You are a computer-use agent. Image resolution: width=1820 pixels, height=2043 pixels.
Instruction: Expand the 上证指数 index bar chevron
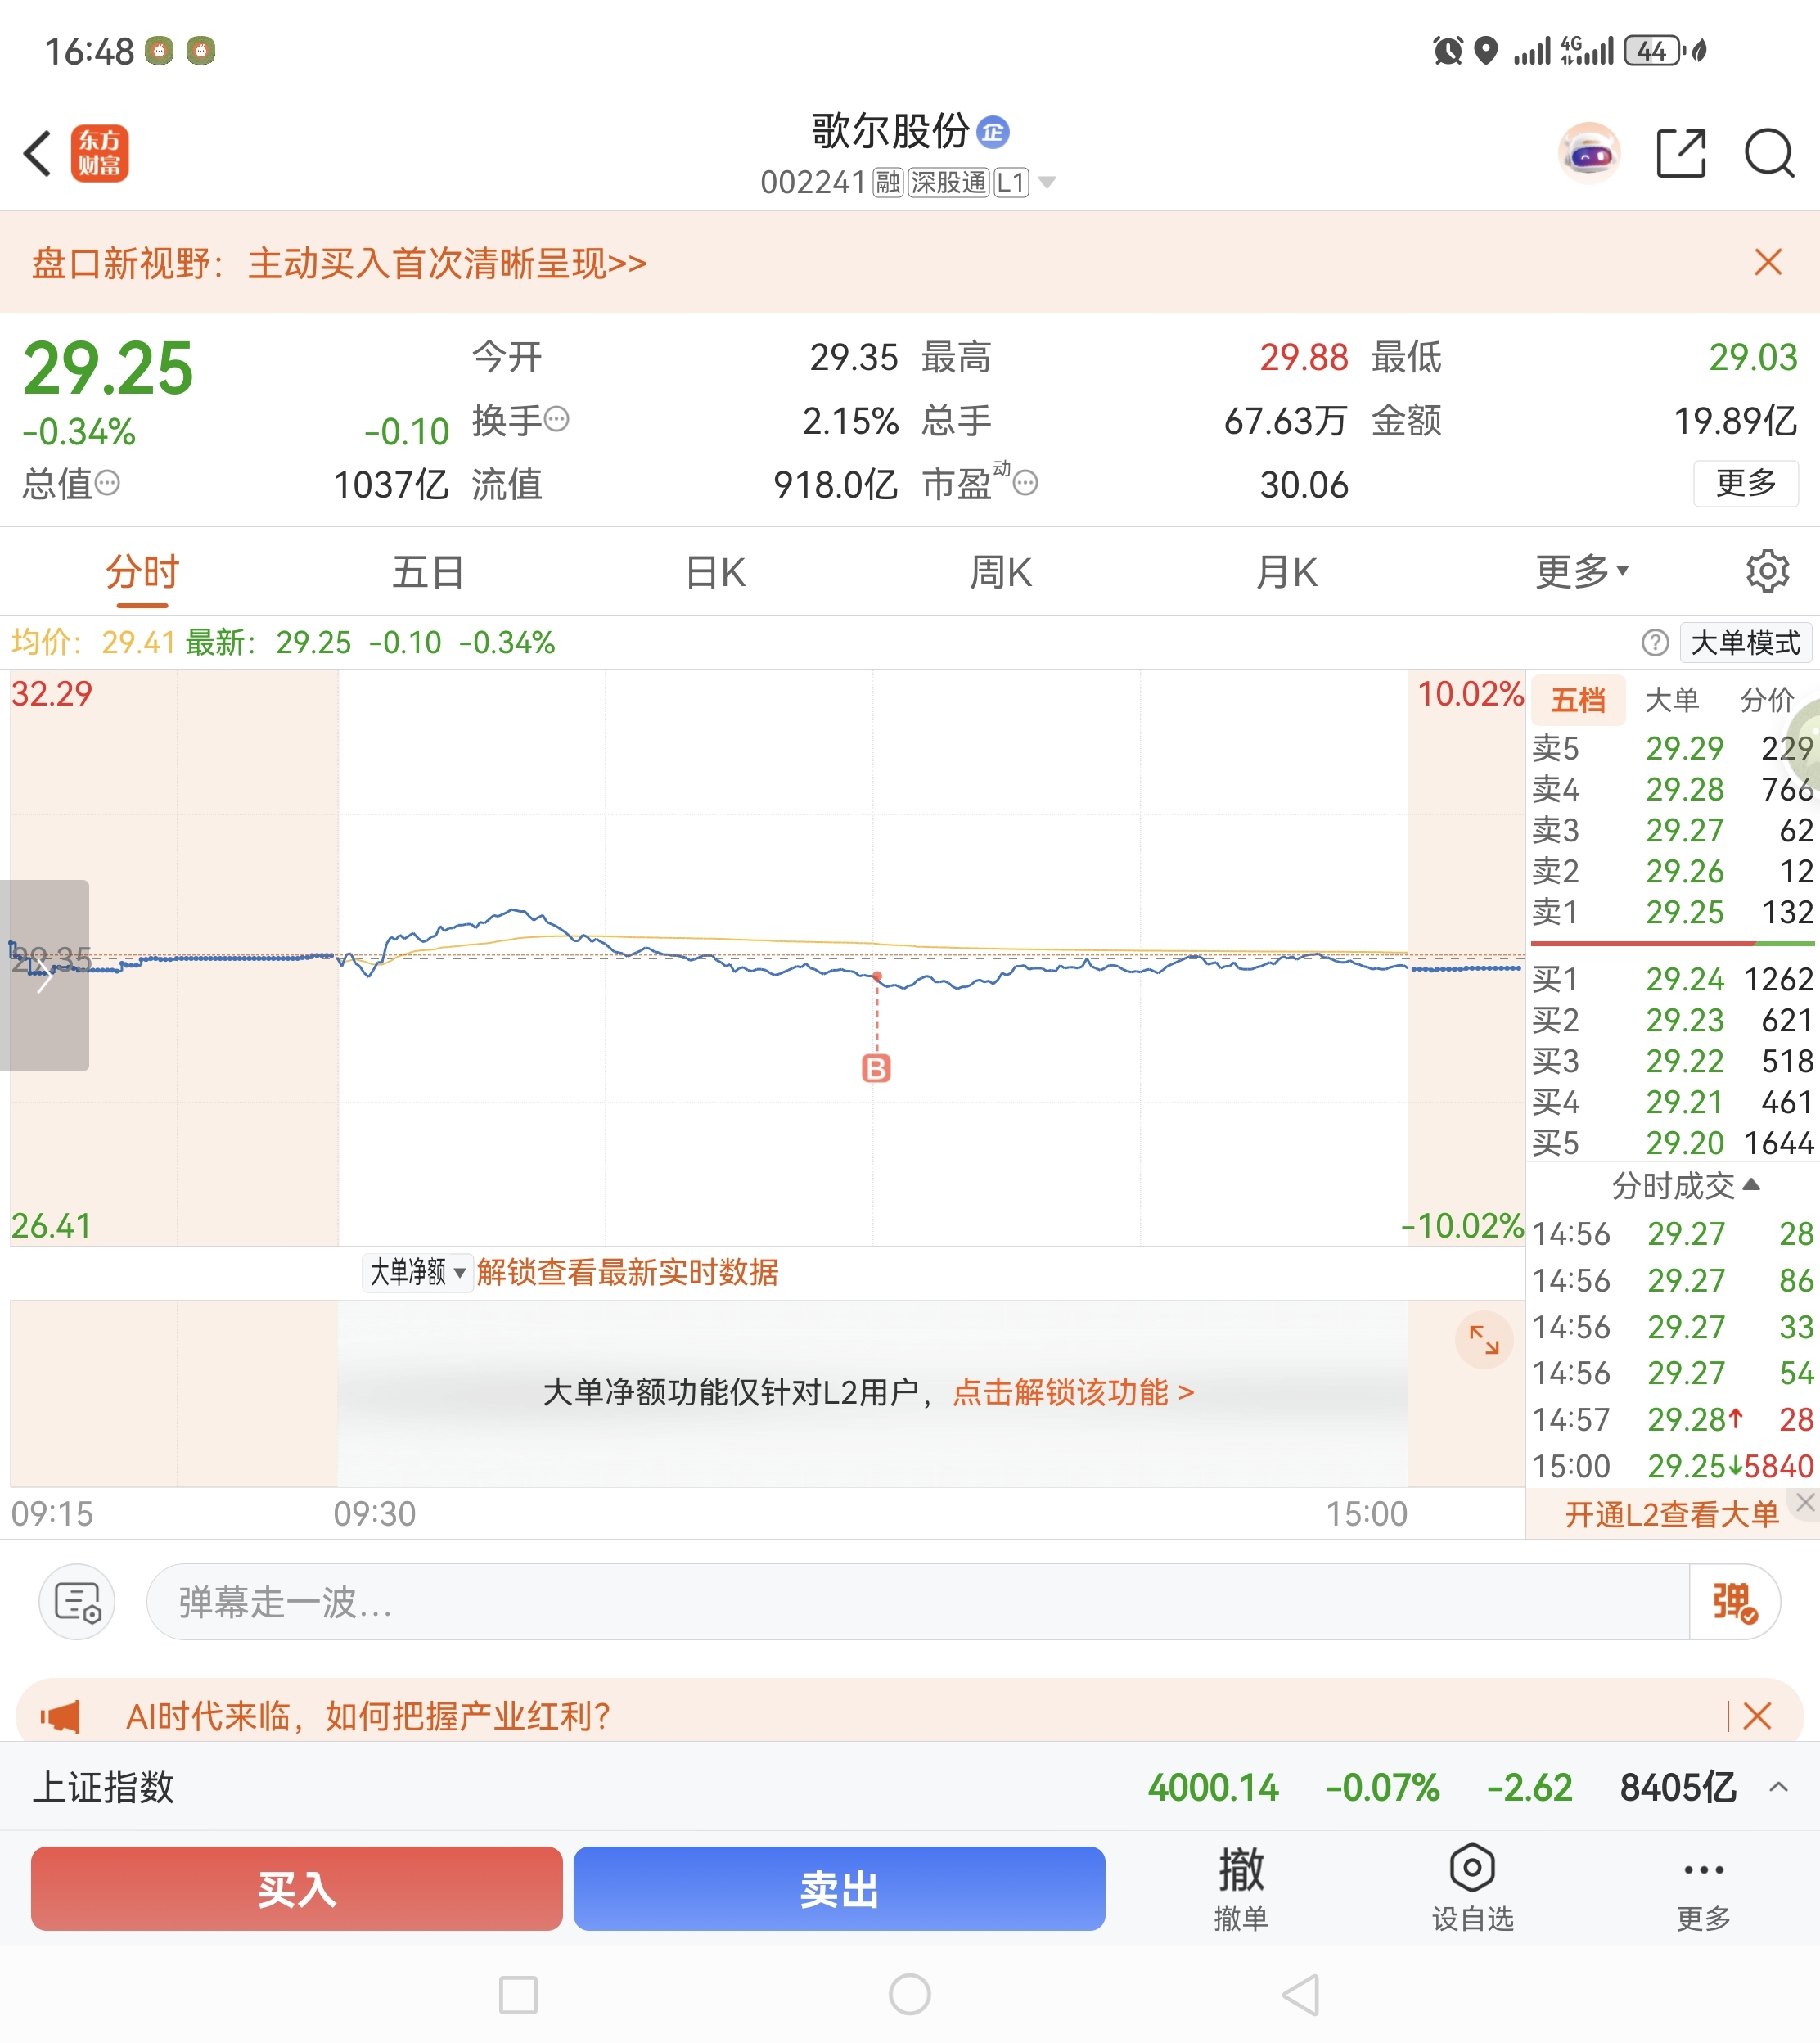pos(1777,1786)
